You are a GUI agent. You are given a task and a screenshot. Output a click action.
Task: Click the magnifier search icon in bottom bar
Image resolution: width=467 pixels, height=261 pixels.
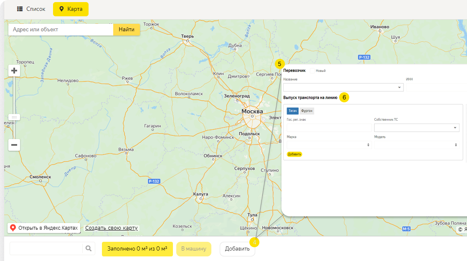coord(89,249)
